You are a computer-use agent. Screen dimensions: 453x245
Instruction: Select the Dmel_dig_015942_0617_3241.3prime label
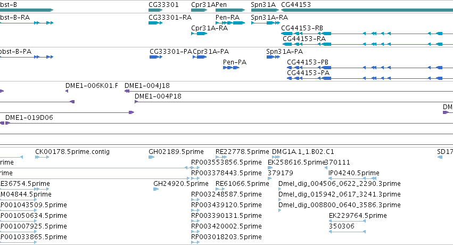[x=340, y=194]
